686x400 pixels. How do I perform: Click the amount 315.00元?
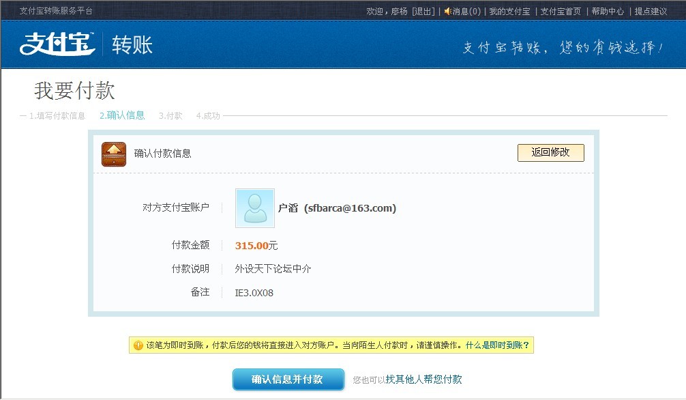[x=256, y=246]
